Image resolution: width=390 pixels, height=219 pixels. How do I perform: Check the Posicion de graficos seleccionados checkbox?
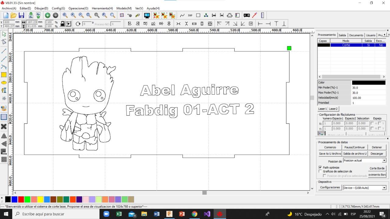coord(324,176)
